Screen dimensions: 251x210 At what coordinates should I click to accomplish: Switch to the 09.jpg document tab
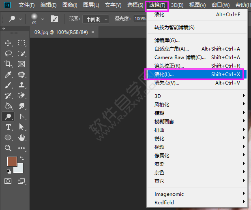pyautogui.click(x=61, y=32)
